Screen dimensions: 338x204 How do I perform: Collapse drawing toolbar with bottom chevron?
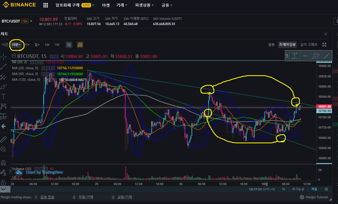point(3,189)
